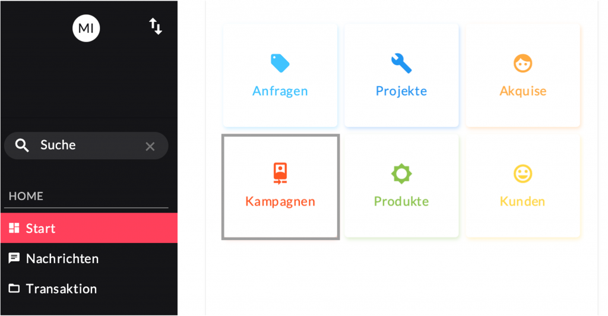The height and width of the screenshot is (316, 608).
Task: Click the yellow smiley icon for Kunden
Action: (522, 173)
